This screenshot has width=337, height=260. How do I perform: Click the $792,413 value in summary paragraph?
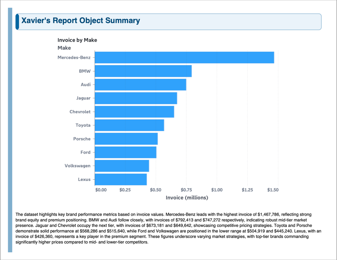coord(185,220)
